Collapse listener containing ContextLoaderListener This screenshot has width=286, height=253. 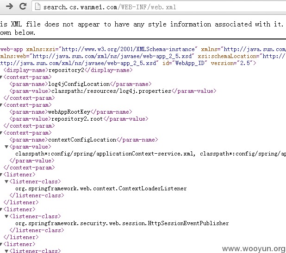pos(1,175)
